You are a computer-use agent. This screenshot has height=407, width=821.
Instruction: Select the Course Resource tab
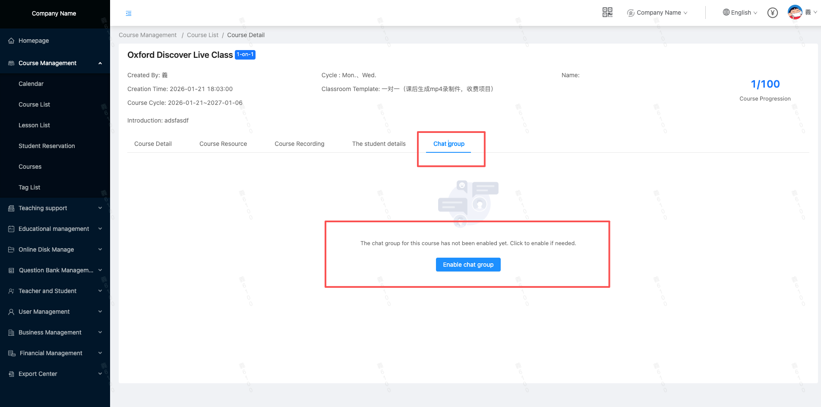pyautogui.click(x=223, y=144)
